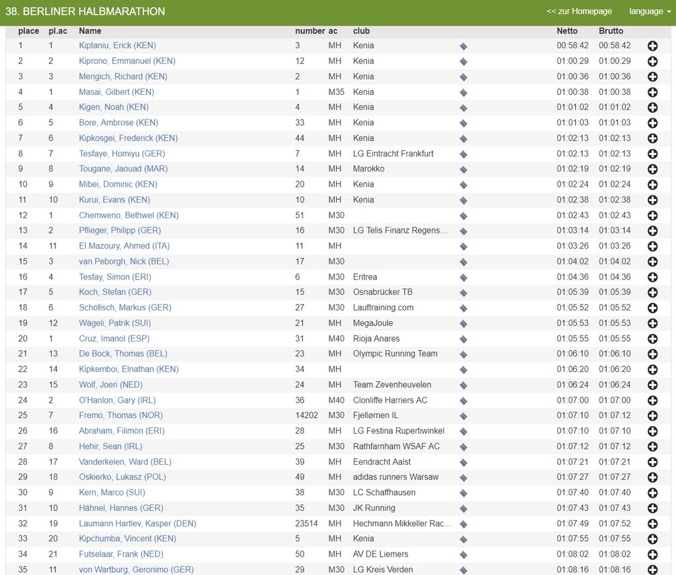Click the diamond icon in Kipchumba, Vincent row
This screenshot has width=676, height=575.
[463, 539]
